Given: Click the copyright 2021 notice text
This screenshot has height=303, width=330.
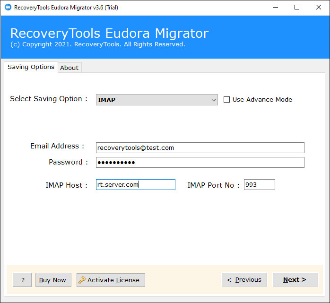Looking at the screenshot, I should [x=98, y=44].
